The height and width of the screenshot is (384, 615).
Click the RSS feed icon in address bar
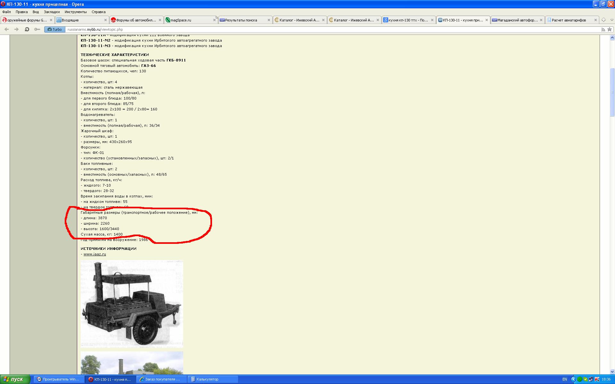click(x=603, y=29)
